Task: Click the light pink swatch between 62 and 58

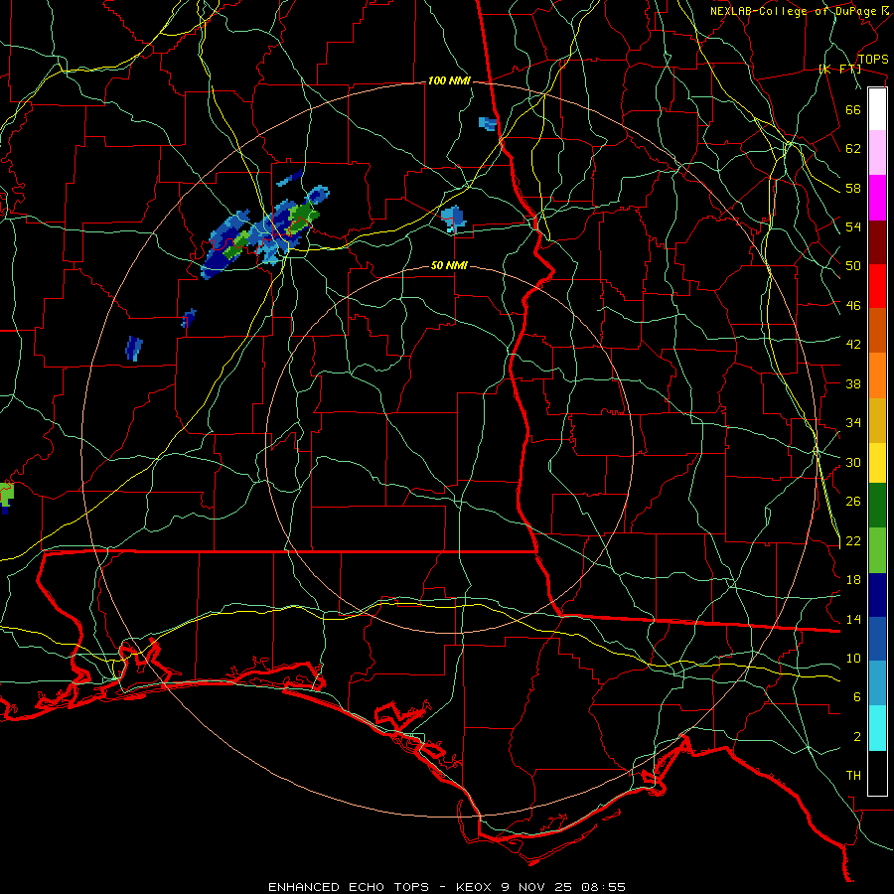Action: pos(877,153)
